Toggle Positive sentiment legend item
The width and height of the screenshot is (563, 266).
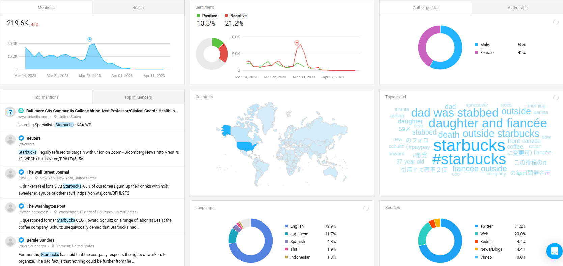(x=207, y=16)
